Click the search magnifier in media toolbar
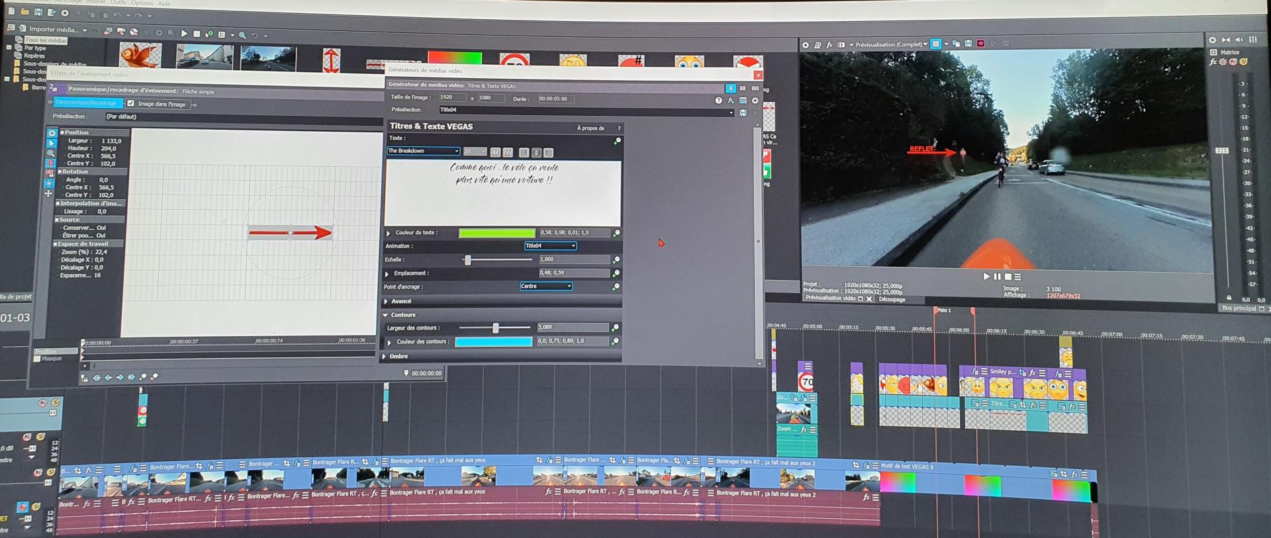 click(242, 35)
